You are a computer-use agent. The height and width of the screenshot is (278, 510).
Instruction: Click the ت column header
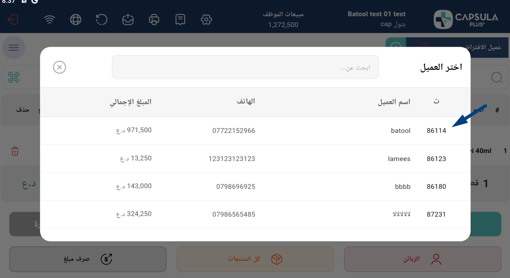436,101
